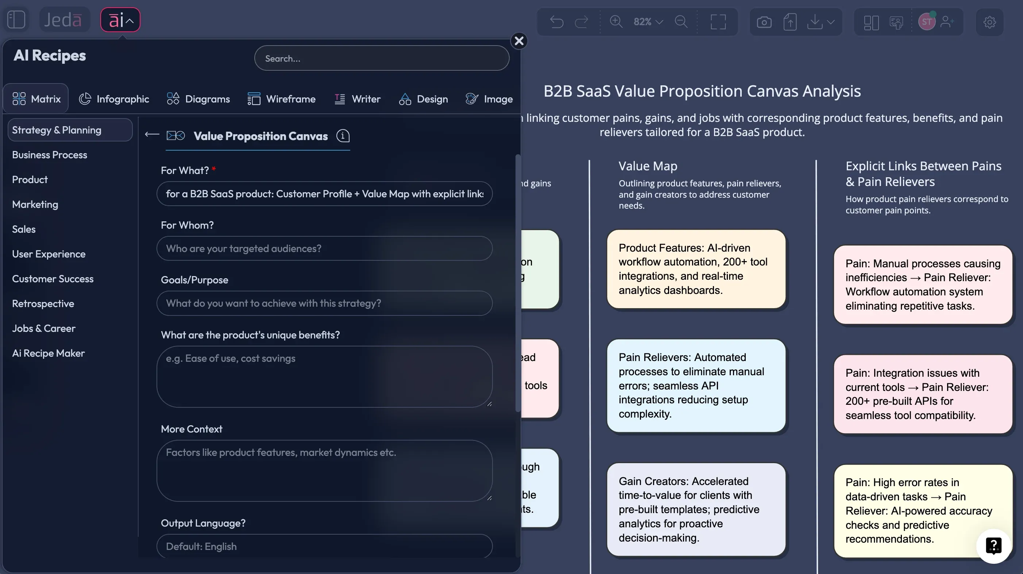Select the Customer Success category
1023x574 pixels.
pos(53,279)
